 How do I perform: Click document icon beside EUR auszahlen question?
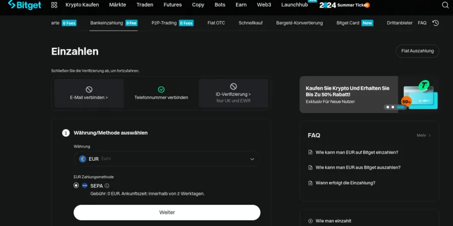(x=310, y=167)
